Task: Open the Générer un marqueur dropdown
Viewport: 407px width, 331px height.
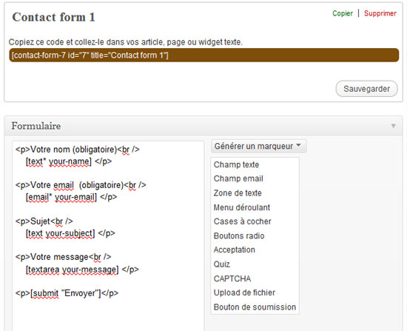Action: 258,146
